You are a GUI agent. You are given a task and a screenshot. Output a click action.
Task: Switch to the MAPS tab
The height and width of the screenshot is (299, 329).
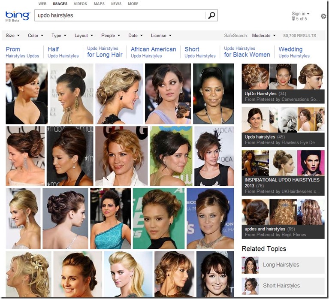[99, 4]
